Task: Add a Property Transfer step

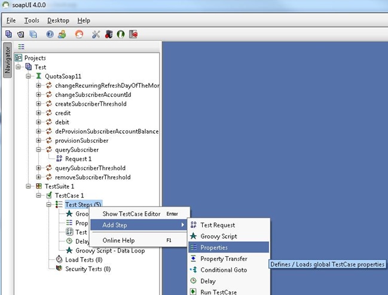Action: click(229, 259)
